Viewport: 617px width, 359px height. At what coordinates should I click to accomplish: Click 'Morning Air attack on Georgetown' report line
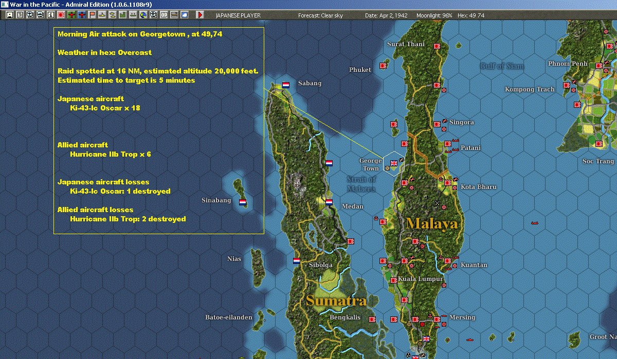click(x=140, y=34)
